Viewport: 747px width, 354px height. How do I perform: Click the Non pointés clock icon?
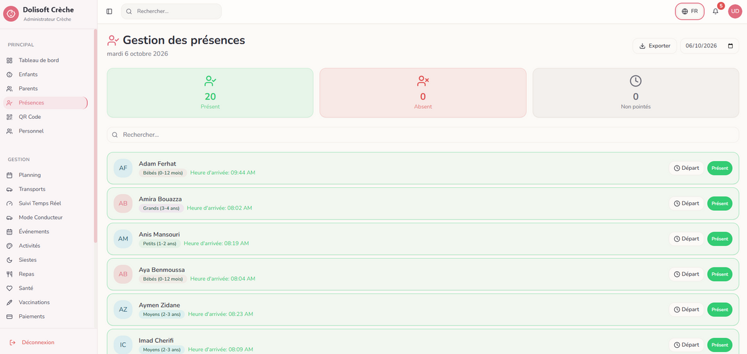pos(636,81)
